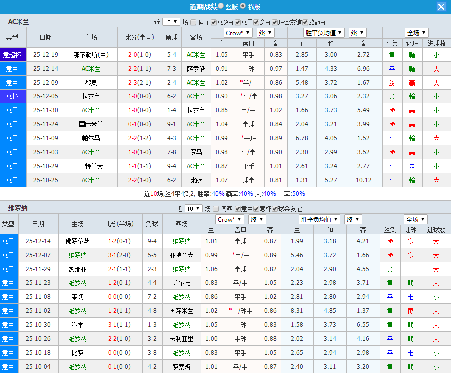
Task: Click 萨索洛 away team link
Action: click(196, 69)
